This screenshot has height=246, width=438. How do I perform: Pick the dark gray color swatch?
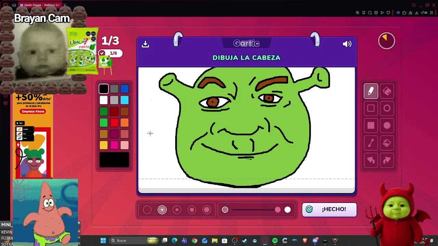coord(114,89)
